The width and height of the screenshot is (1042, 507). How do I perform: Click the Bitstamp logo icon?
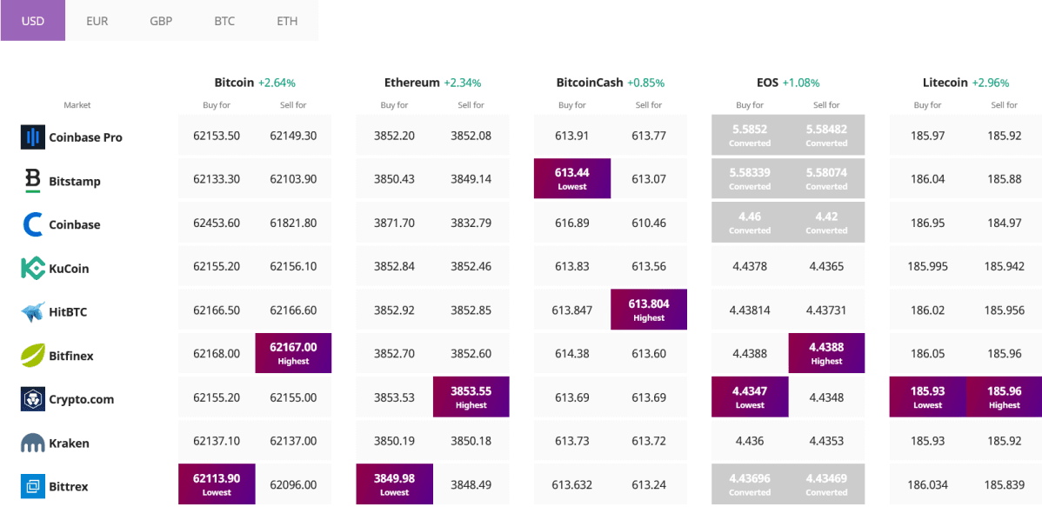pyautogui.click(x=32, y=181)
